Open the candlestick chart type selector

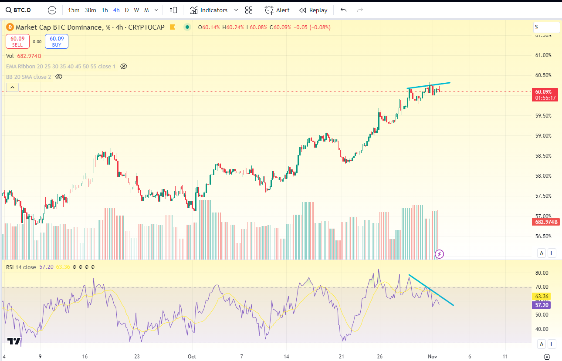[x=173, y=10]
